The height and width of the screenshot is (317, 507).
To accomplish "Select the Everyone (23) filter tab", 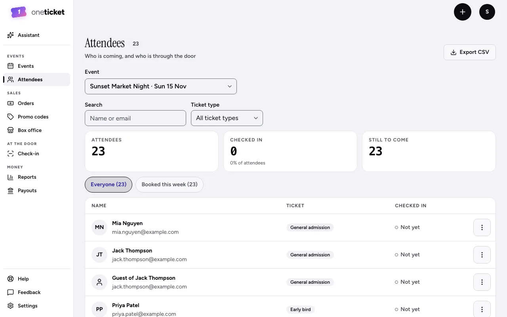I will pos(109,185).
